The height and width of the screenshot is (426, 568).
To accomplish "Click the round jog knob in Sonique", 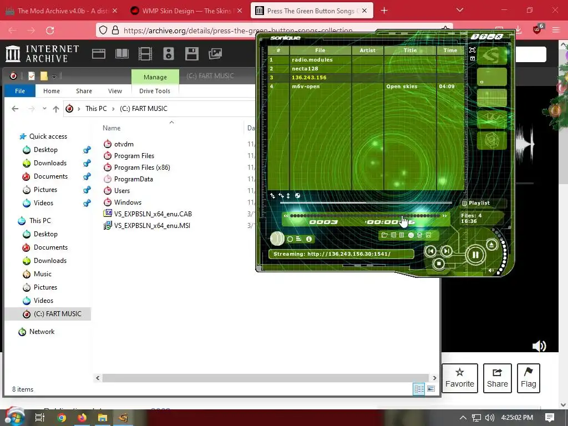I will coord(277,239).
